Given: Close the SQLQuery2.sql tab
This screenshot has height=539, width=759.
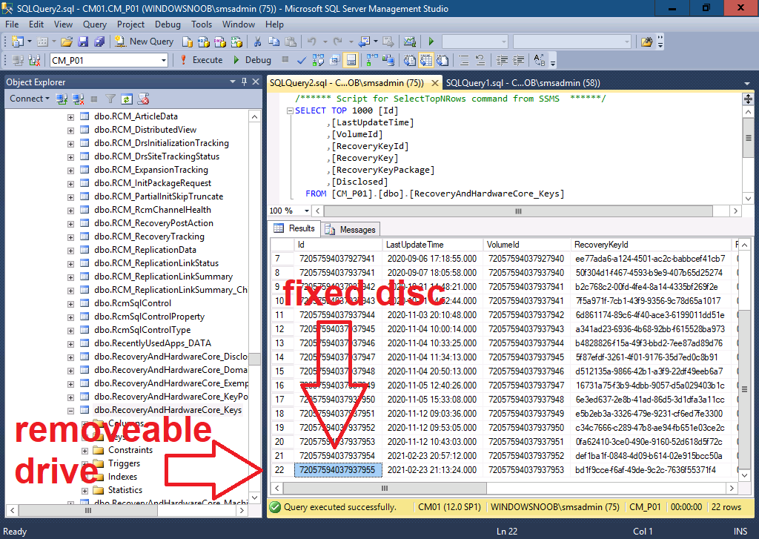Looking at the screenshot, I should (434, 83).
